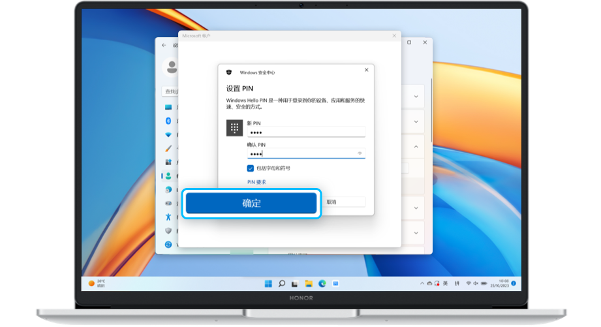Launch File Explorer from taskbar
This screenshot has width=601, height=327.
point(309,284)
